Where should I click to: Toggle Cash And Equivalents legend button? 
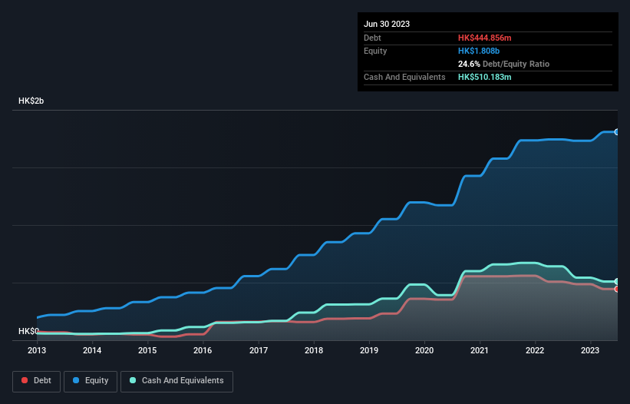[x=176, y=381]
